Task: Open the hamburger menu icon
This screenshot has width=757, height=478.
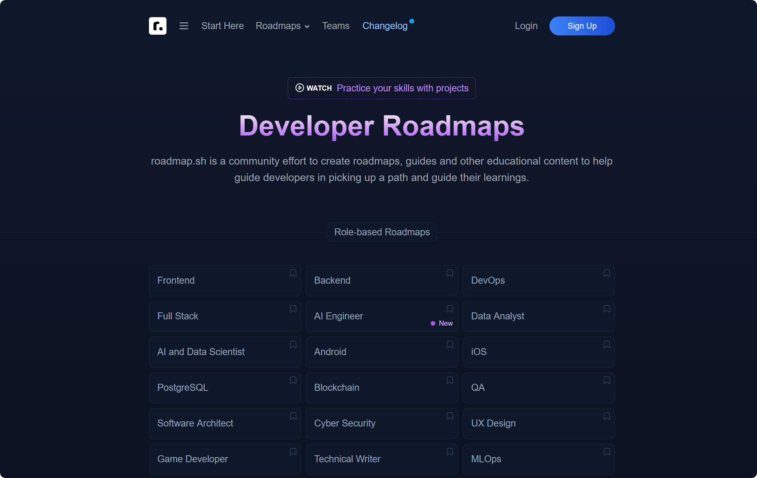Action: [x=184, y=26]
